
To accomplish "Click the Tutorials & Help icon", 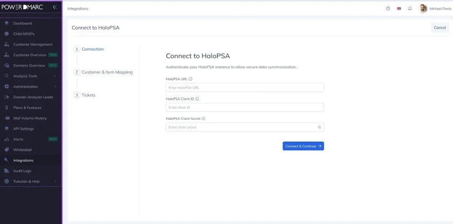I will [7, 181].
